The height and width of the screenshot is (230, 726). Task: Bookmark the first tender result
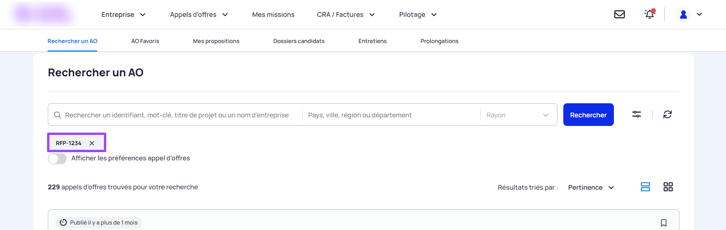(x=663, y=223)
